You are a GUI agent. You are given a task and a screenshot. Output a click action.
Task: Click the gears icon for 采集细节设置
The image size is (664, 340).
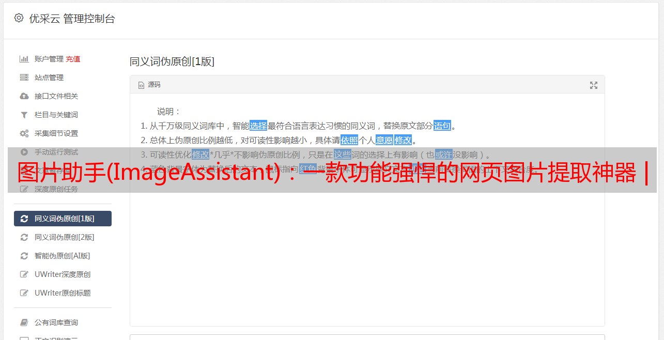24,133
